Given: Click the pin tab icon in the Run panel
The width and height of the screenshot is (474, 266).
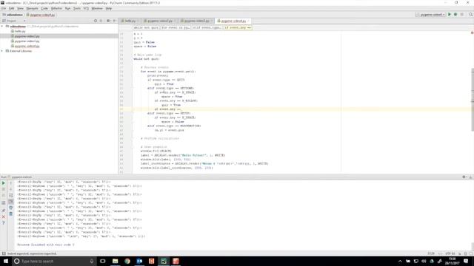Looking at the screenshot, I should point(3,210).
